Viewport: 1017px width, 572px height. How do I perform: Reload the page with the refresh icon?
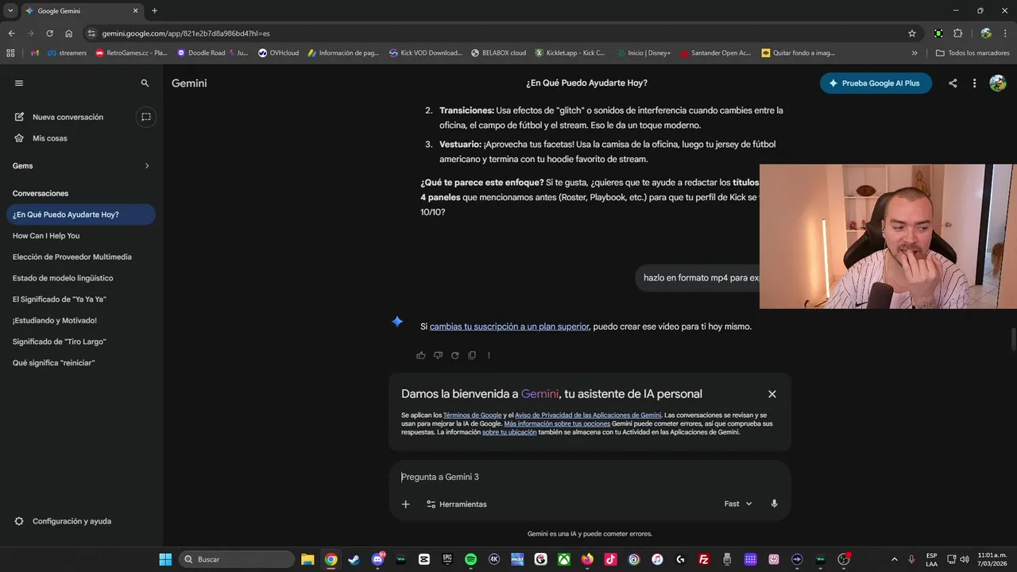click(x=49, y=33)
